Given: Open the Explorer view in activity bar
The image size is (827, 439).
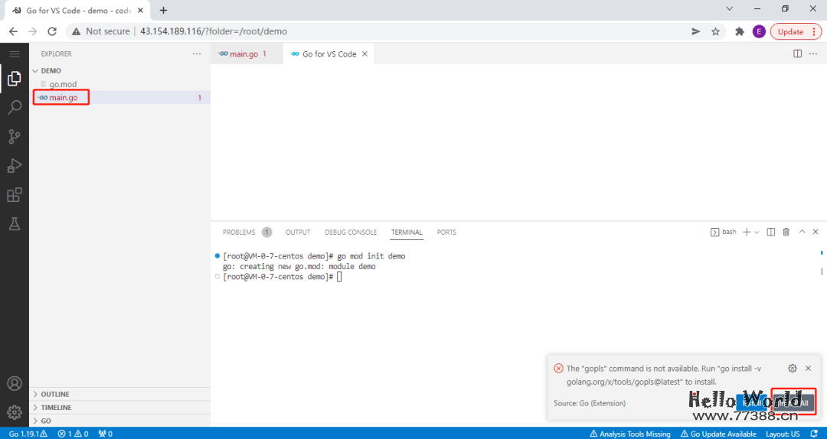Looking at the screenshot, I should tap(14, 78).
